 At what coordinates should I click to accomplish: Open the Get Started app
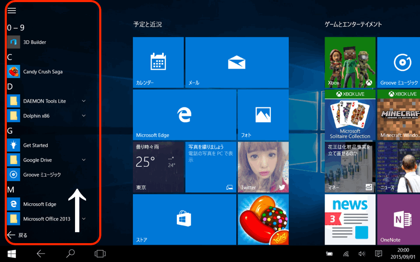(x=35, y=145)
